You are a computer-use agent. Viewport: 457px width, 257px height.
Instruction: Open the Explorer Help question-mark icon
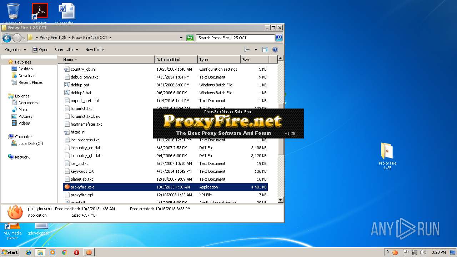click(x=275, y=50)
